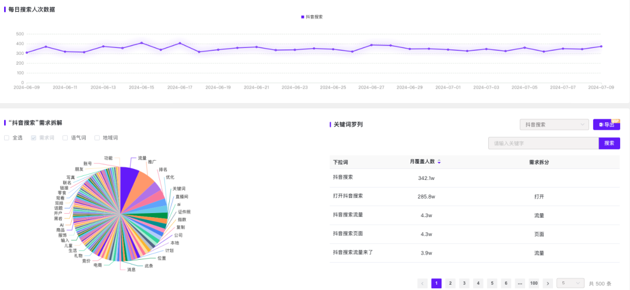The height and width of the screenshot is (290, 630).
Task: Click the 285.8w coverage value
Action: 426,197
